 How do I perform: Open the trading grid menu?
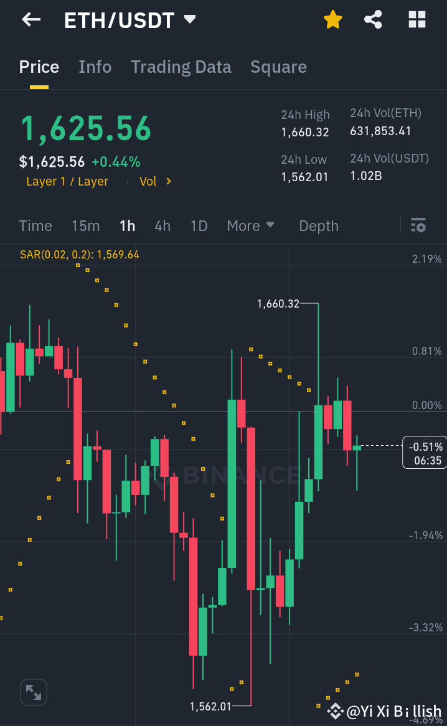tap(416, 19)
